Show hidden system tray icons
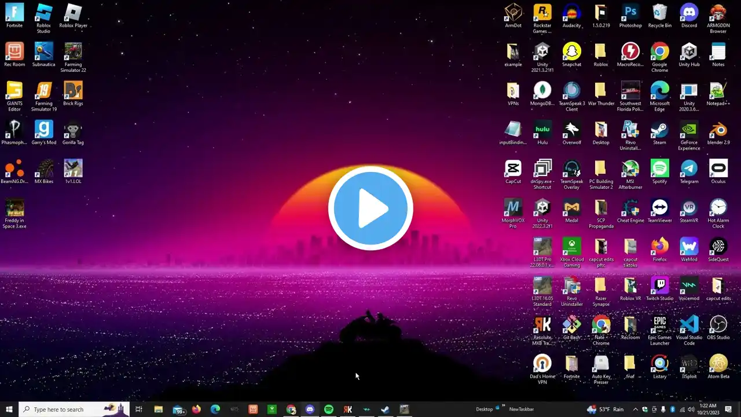 coord(636,409)
